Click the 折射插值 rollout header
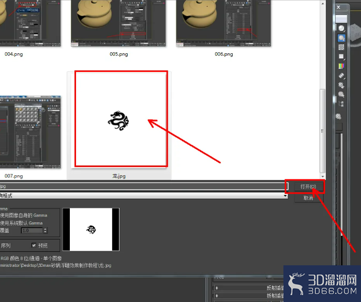Viewport: 361px width, 302px height. tap(249, 296)
